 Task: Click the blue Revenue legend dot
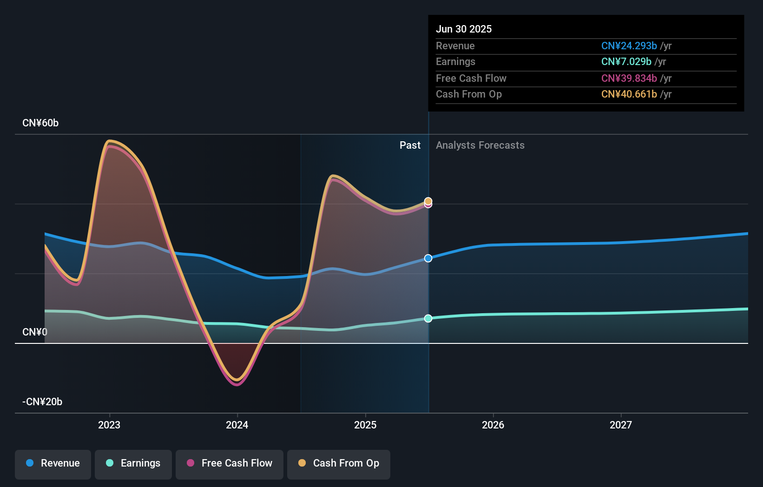tap(30, 463)
